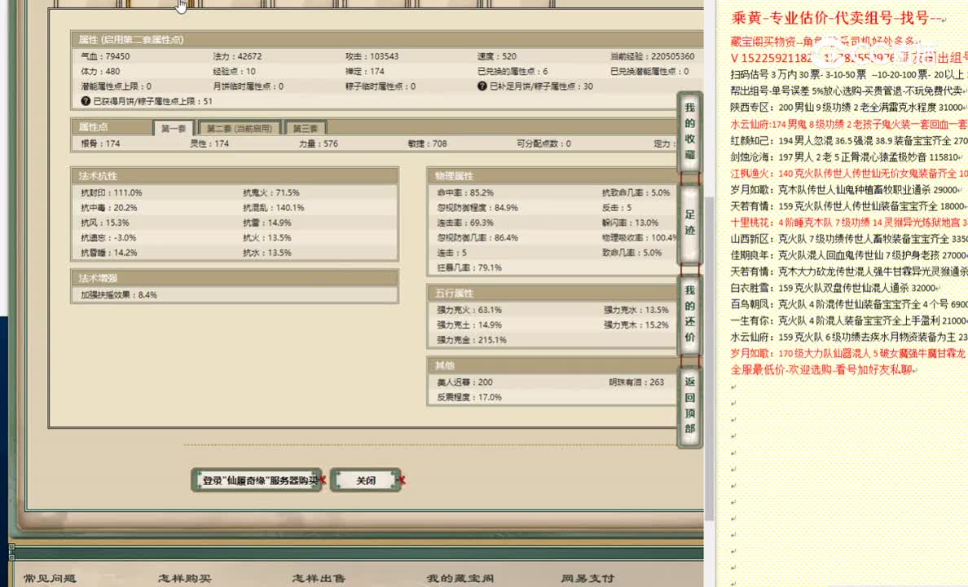Open the 常见问题 footer link
Image resolution: width=968 pixels, height=587 pixels.
[x=50, y=578]
